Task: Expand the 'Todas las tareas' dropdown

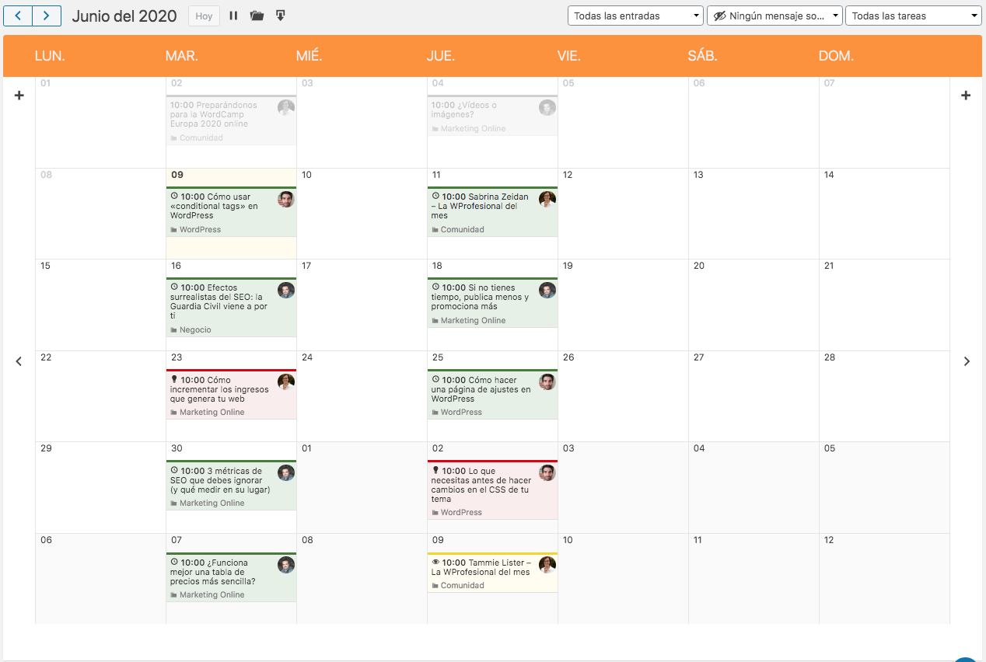Action: [913, 16]
